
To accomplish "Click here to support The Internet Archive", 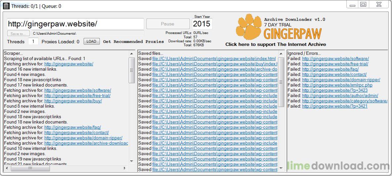I will tap(276, 45).
